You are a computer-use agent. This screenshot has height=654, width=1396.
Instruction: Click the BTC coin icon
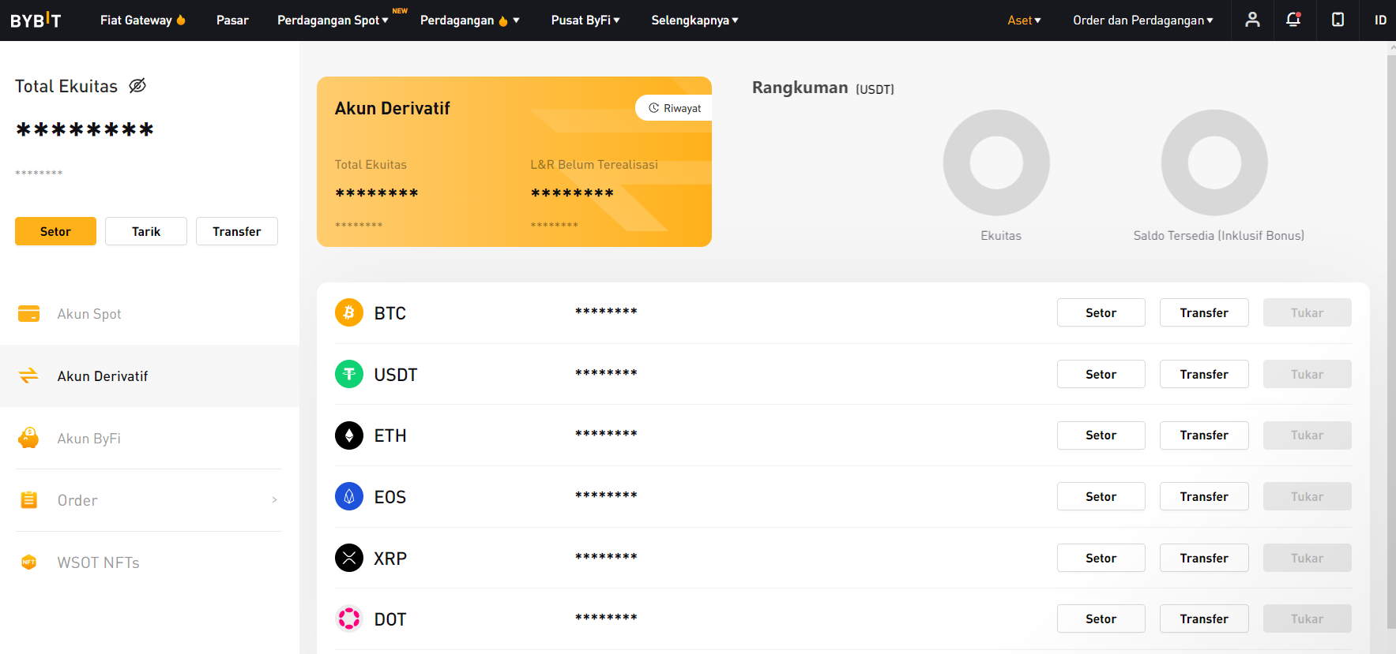pyautogui.click(x=349, y=313)
